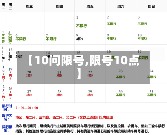Click the line starting 措施；其他道路
Image resolution: width=167 pixels, height=135 pixels.
pyautogui.click(x=82, y=131)
